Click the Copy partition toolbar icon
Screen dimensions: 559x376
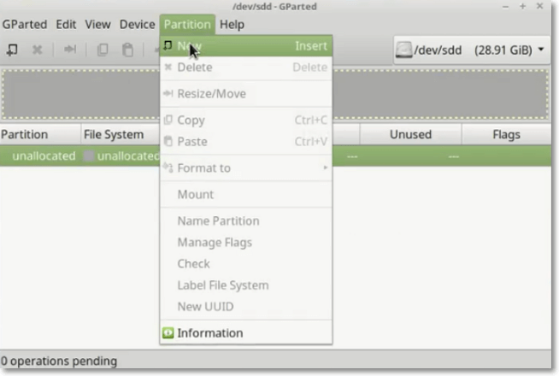click(x=103, y=50)
